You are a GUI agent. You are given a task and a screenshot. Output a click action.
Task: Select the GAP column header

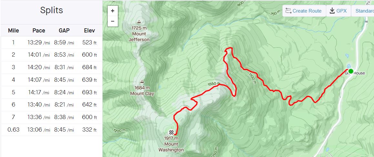coord(64,31)
